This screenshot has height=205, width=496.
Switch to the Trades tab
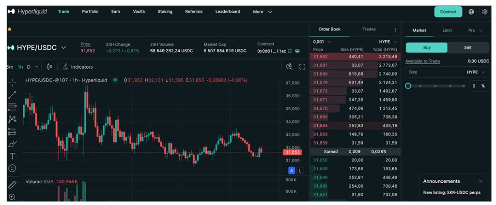pyautogui.click(x=369, y=29)
